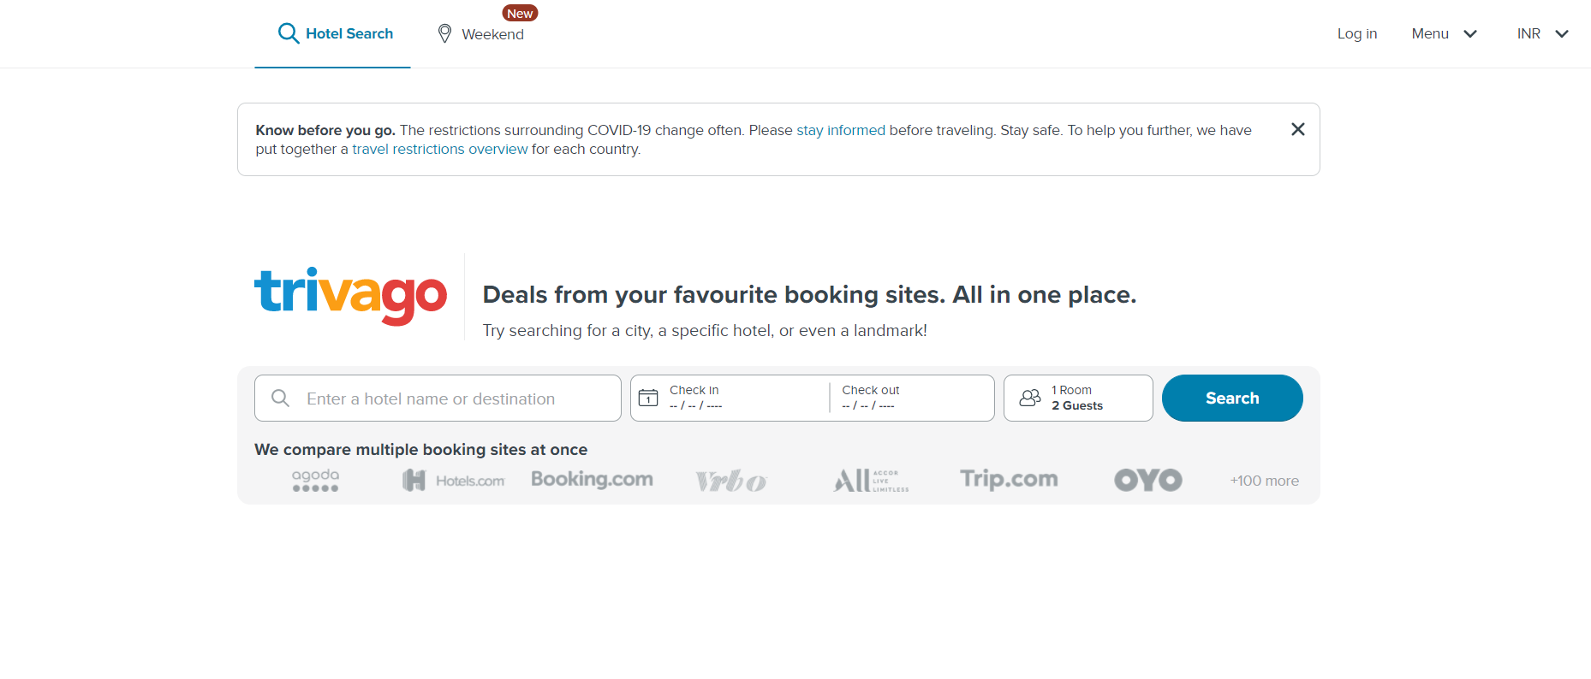Switch to the Weekend tab
Viewport: 1591px width, 679px height.
pyautogui.click(x=480, y=33)
